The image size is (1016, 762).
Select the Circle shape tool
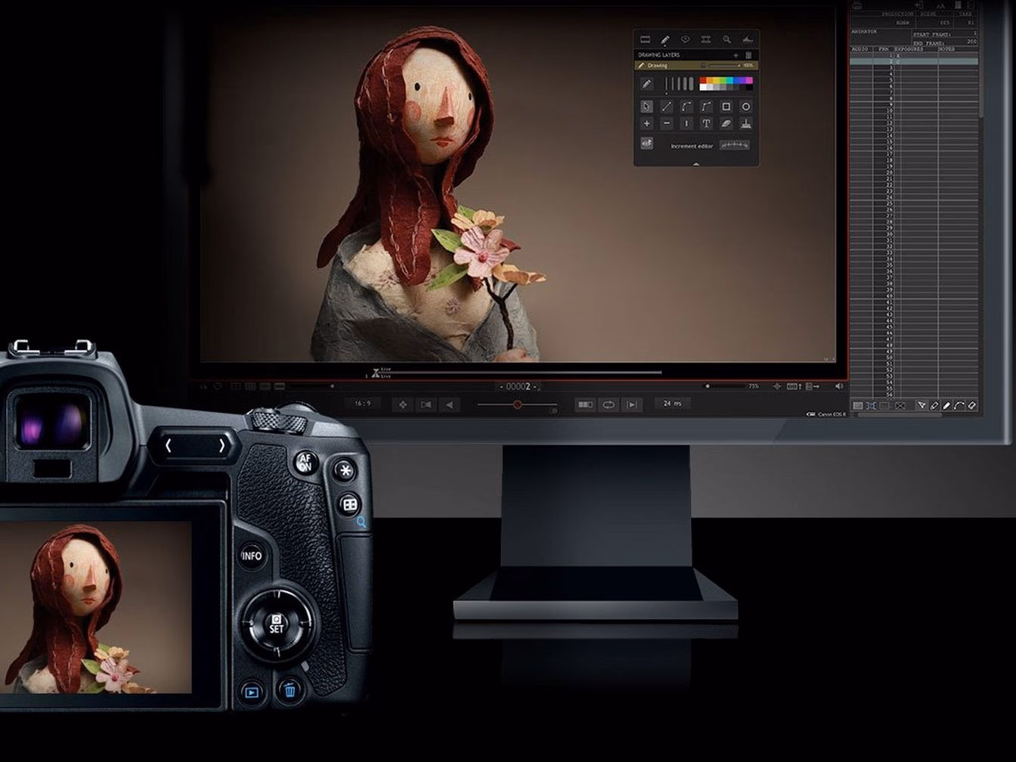click(748, 107)
